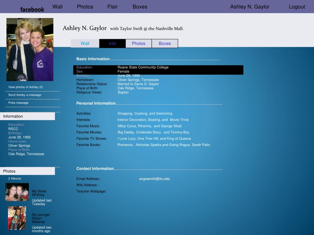Click Roane State Community College value
This screenshot has width=314, height=235.
(143, 67)
